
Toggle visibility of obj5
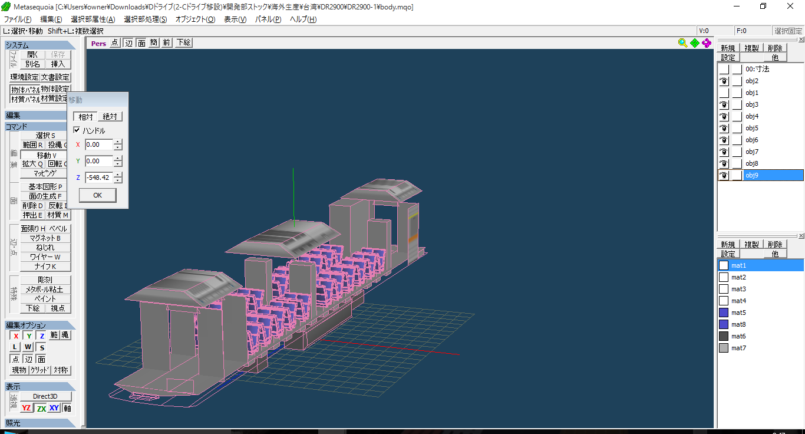pyautogui.click(x=724, y=128)
